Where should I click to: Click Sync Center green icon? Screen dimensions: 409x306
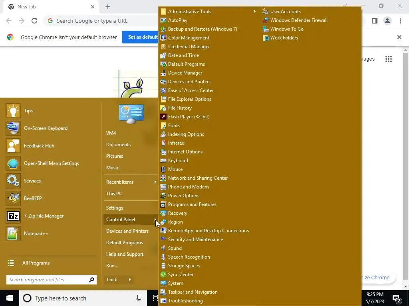pyautogui.click(x=163, y=275)
